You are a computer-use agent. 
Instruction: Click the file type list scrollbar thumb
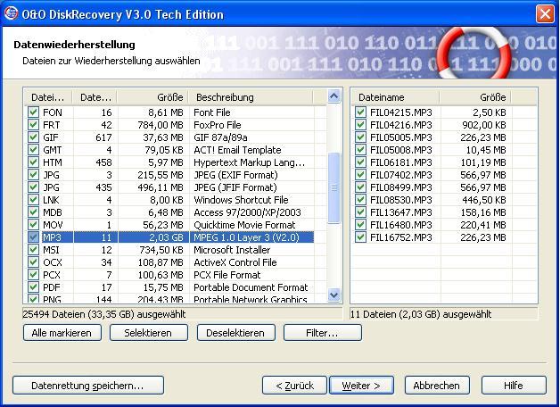point(334,188)
